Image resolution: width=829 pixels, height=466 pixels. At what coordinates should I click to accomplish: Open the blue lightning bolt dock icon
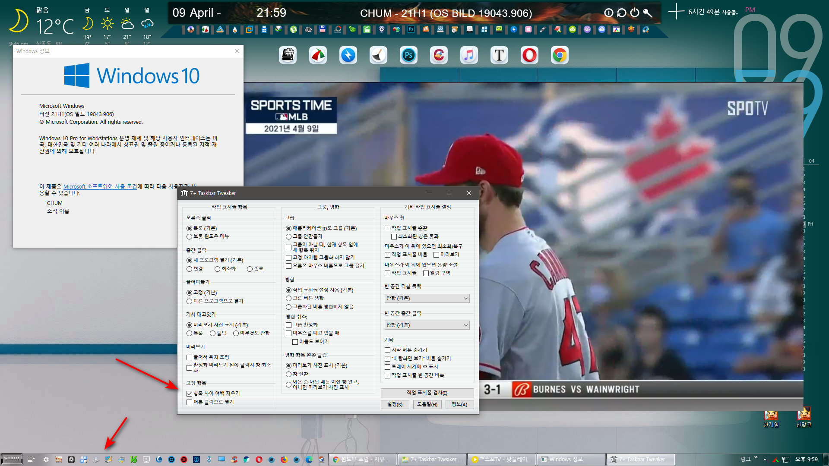point(348,55)
